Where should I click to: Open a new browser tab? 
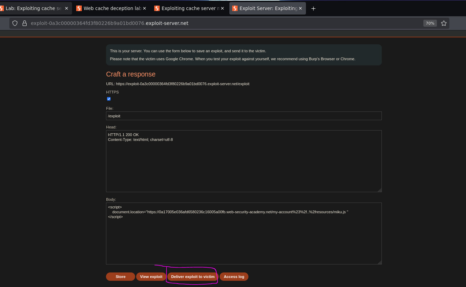click(313, 8)
